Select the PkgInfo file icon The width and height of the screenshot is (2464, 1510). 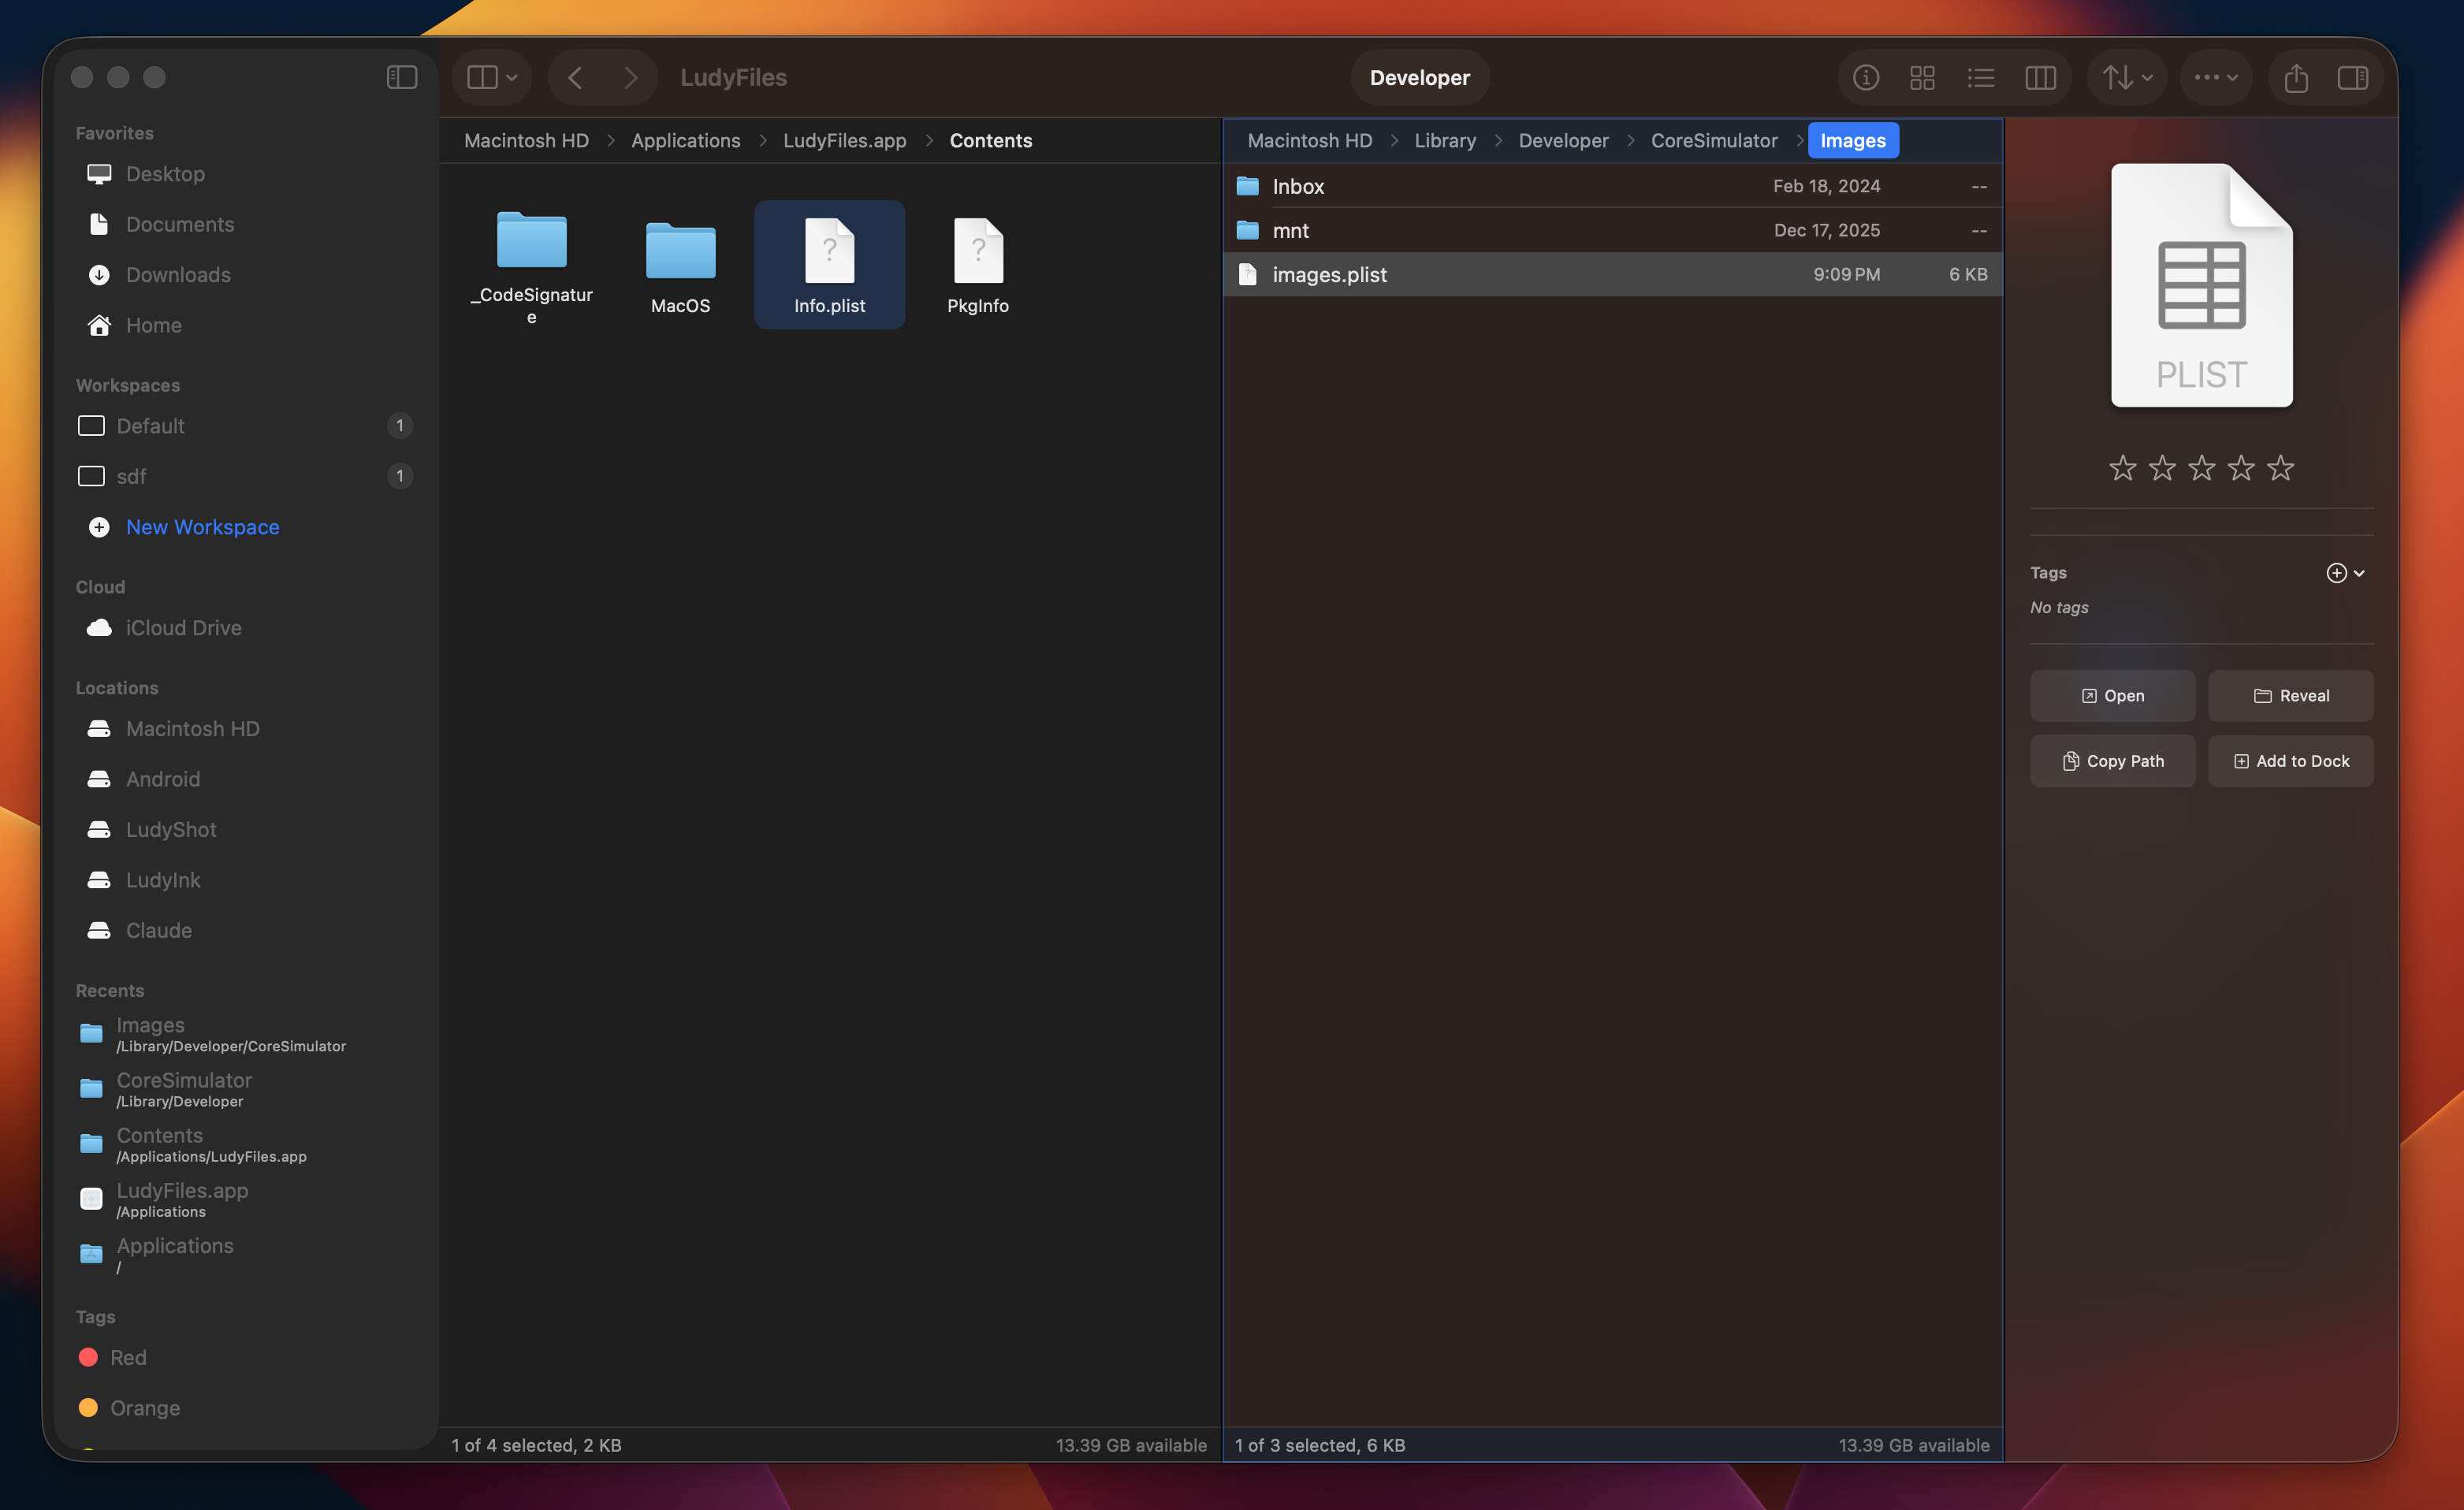pos(978,250)
